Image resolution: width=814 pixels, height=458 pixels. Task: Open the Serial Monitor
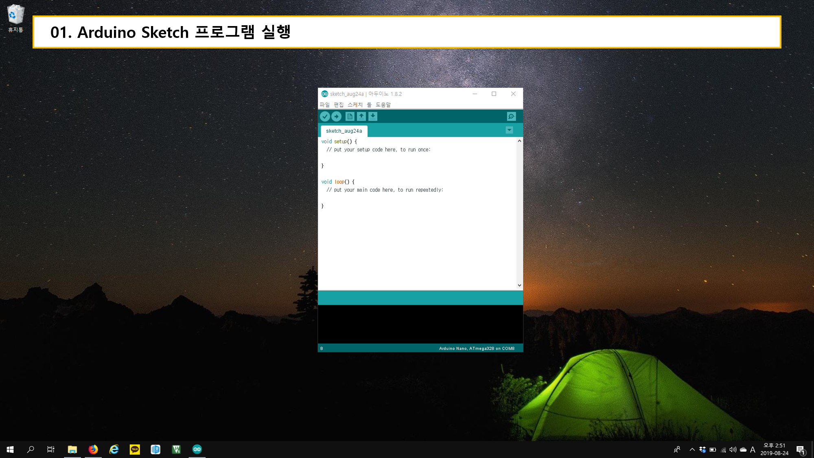tap(511, 116)
